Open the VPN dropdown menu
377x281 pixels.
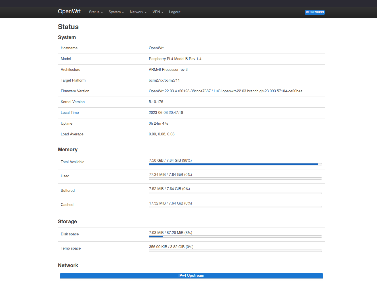point(156,12)
